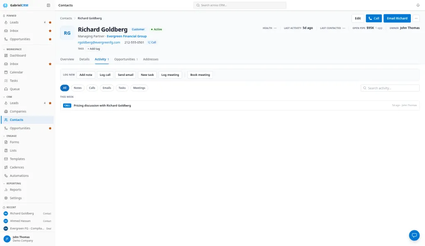Click the Automations icon in sidebar
Image resolution: width=425 pixels, height=246 pixels.
6,176
